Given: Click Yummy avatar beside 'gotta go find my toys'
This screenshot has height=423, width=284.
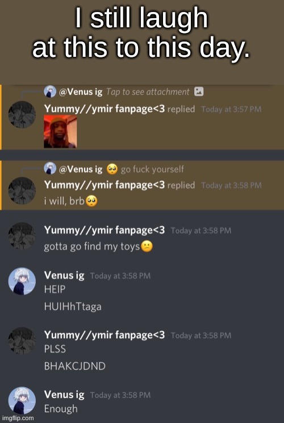Looking at the screenshot, I should coord(22,236).
